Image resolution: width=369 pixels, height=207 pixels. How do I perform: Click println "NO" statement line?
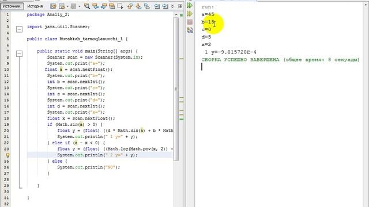point(89,167)
